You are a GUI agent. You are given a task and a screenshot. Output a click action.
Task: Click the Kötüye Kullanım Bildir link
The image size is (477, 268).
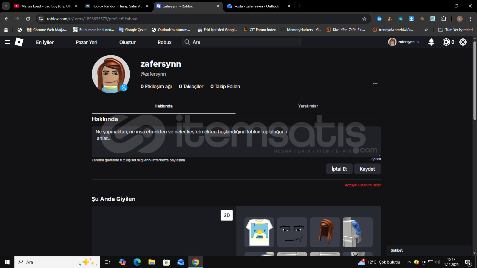tap(363, 185)
